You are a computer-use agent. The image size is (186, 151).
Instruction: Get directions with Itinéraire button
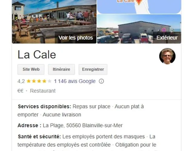pyautogui.click(x=61, y=69)
